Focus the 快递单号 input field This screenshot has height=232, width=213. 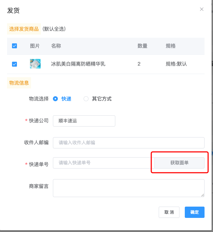[104, 163]
